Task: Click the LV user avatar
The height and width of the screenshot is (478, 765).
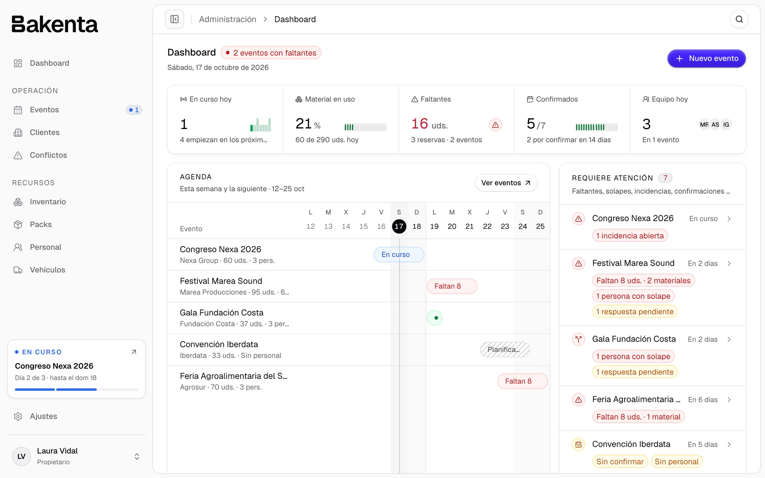Action: pos(22,456)
